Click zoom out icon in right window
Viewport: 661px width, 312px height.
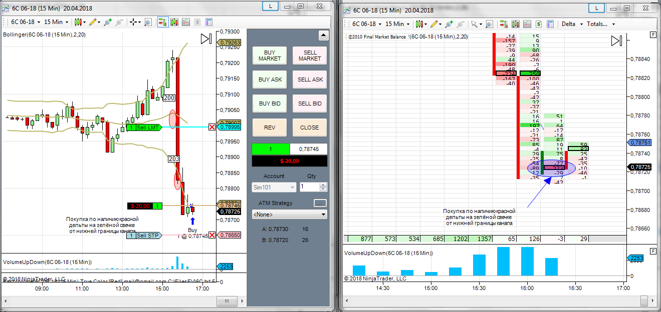pos(460,23)
